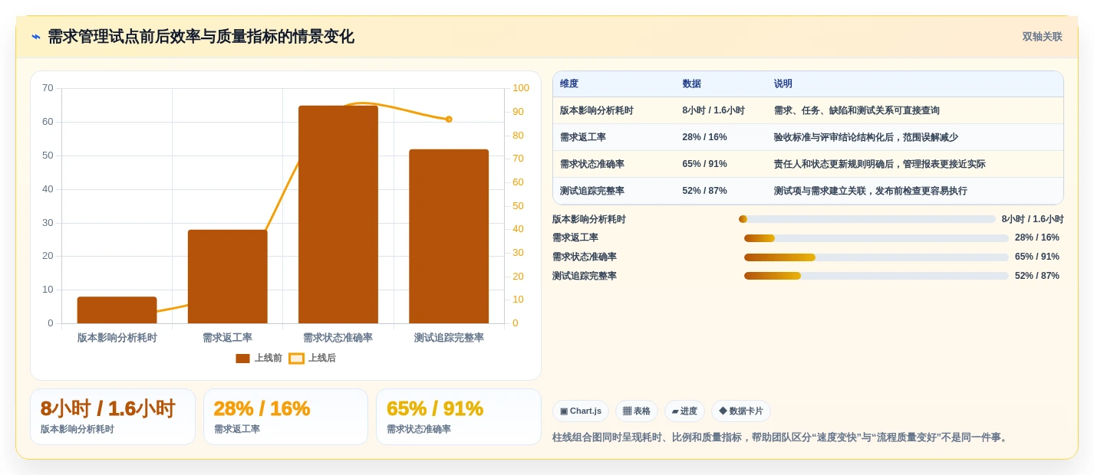Click the line point above 测试追踪完整率 bar
This screenshot has width=1094, height=475.
(x=449, y=119)
